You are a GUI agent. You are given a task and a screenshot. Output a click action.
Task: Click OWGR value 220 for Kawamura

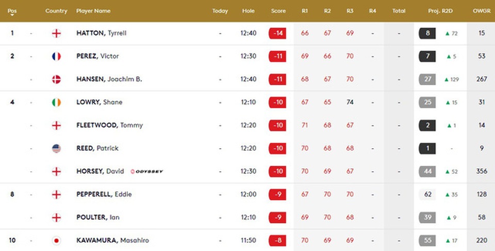(x=482, y=241)
